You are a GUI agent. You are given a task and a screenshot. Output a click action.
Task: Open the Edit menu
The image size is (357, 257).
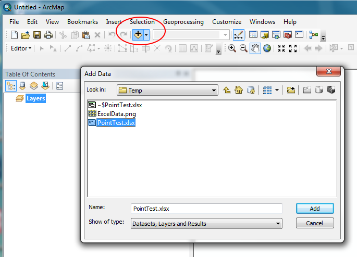32,22
